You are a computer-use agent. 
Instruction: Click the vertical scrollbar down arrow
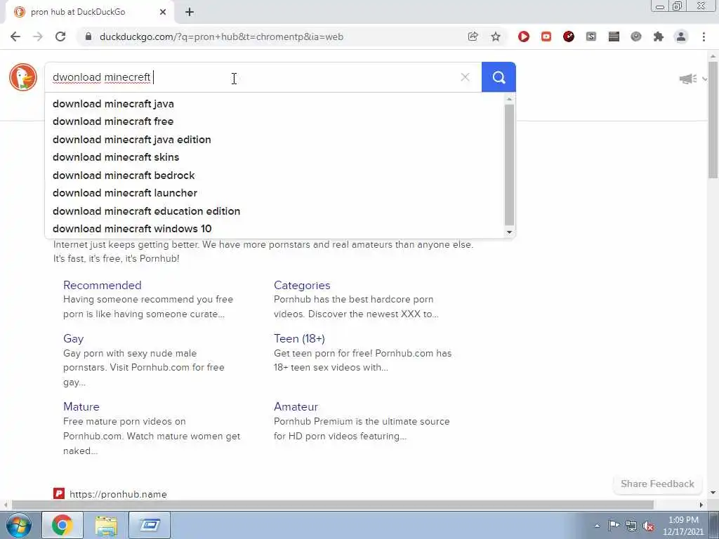pos(713,493)
